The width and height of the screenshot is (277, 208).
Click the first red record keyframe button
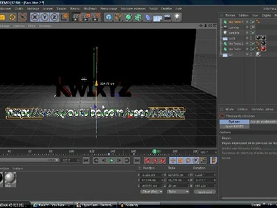(x=147, y=161)
